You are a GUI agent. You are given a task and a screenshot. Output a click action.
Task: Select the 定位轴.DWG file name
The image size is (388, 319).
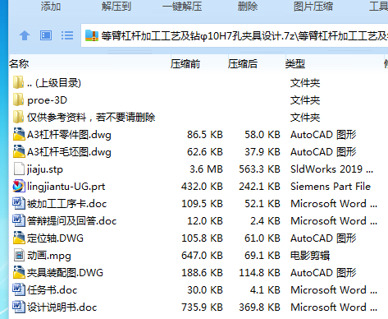(55, 238)
